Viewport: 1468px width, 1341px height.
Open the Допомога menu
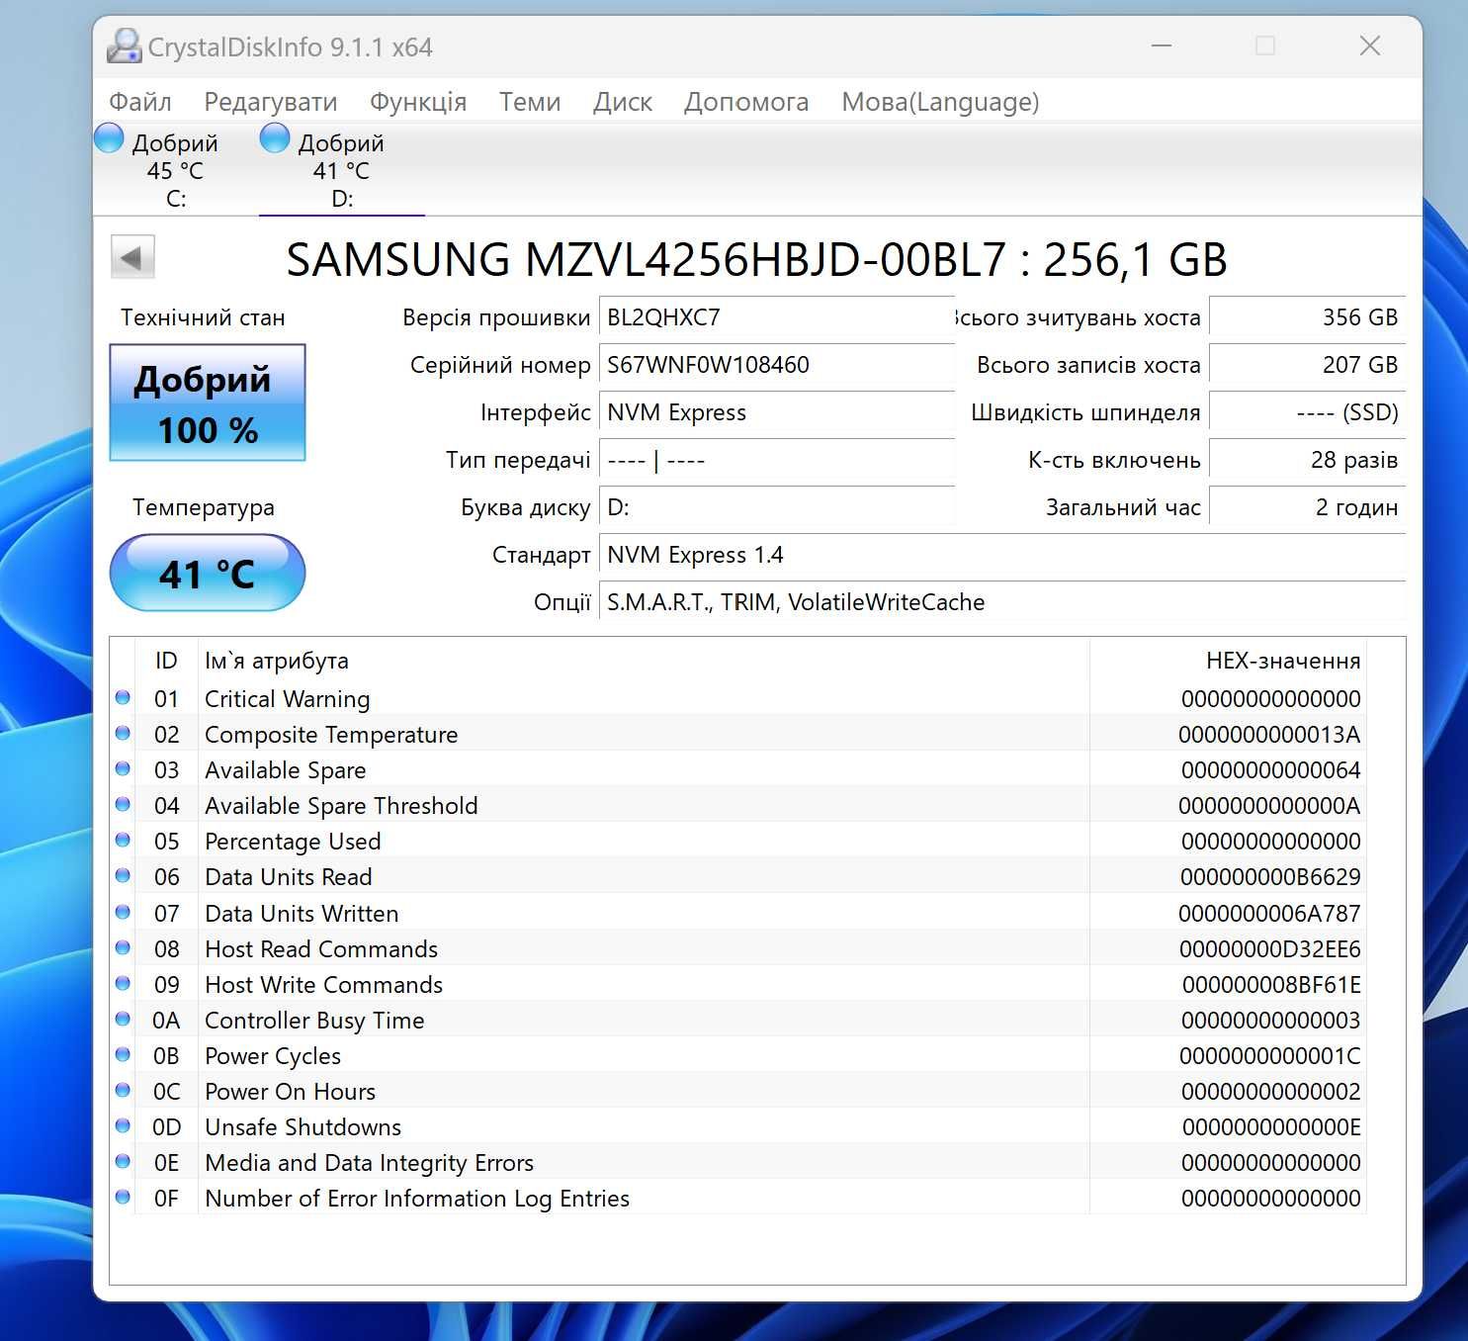pyautogui.click(x=746, y=102)
